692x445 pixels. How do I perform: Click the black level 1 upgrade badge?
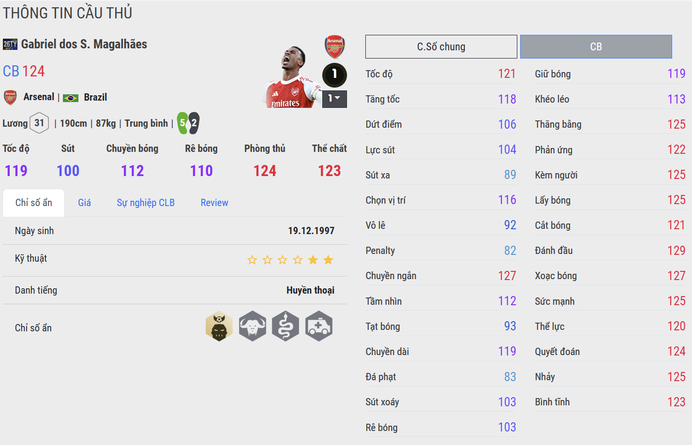point(334,75)
